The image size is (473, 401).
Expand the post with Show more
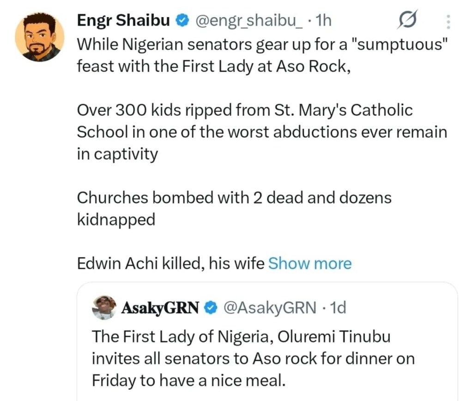click(x=309, y=264)
